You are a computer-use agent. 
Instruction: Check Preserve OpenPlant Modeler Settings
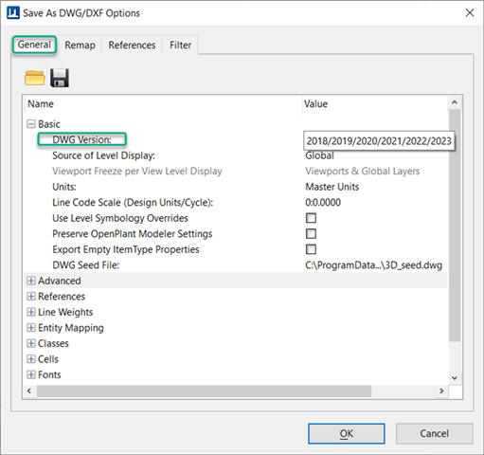point(311,234)
